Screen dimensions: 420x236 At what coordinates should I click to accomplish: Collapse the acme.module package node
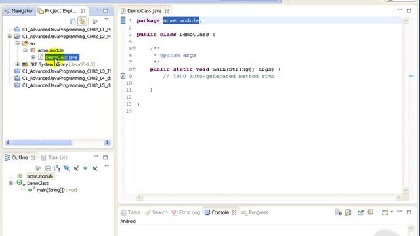[x=25, y=50]
